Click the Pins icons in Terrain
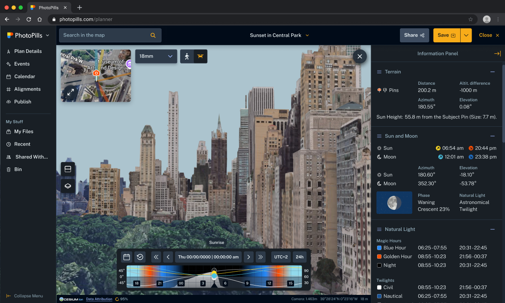The height and width of the screenshot is (303, 505). [x=382, y=90]
